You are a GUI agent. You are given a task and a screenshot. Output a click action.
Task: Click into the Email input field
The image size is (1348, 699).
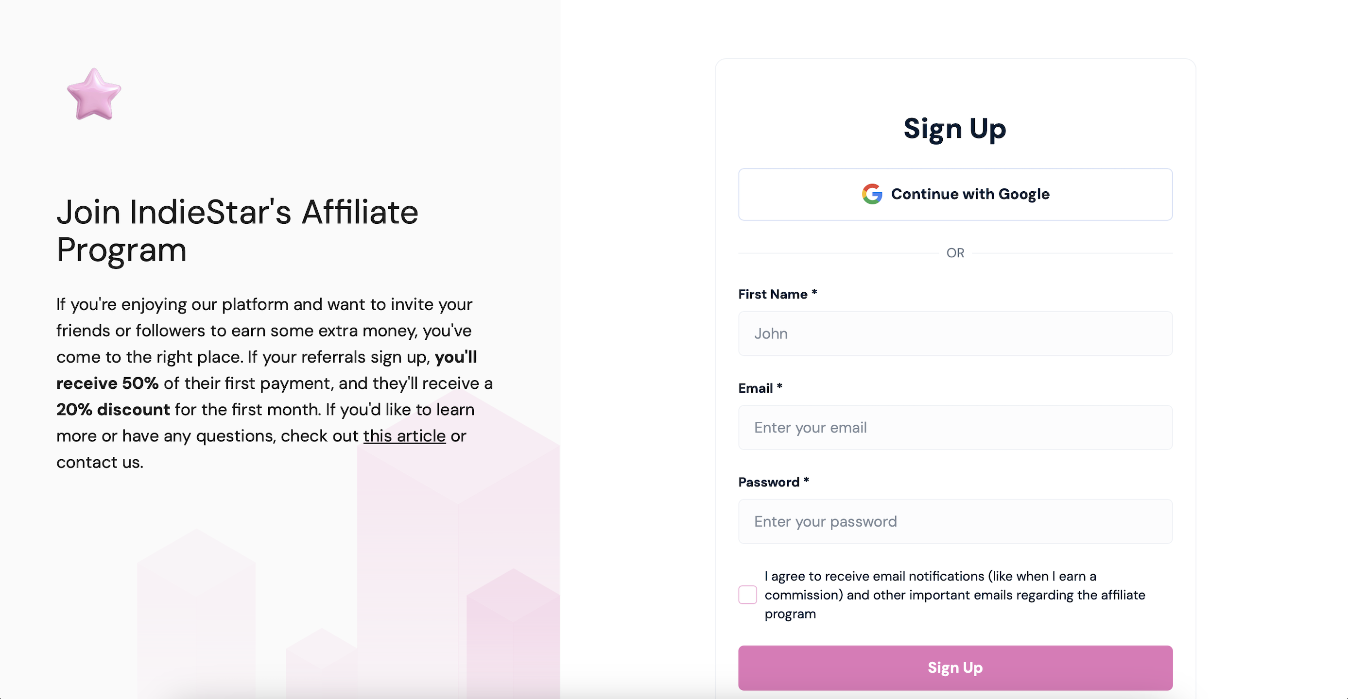point(955,428)
